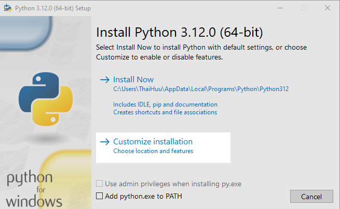Click the Add python.exe to PATH label
The height and width of the screenshot is (209, 340).
click(144, 196)
